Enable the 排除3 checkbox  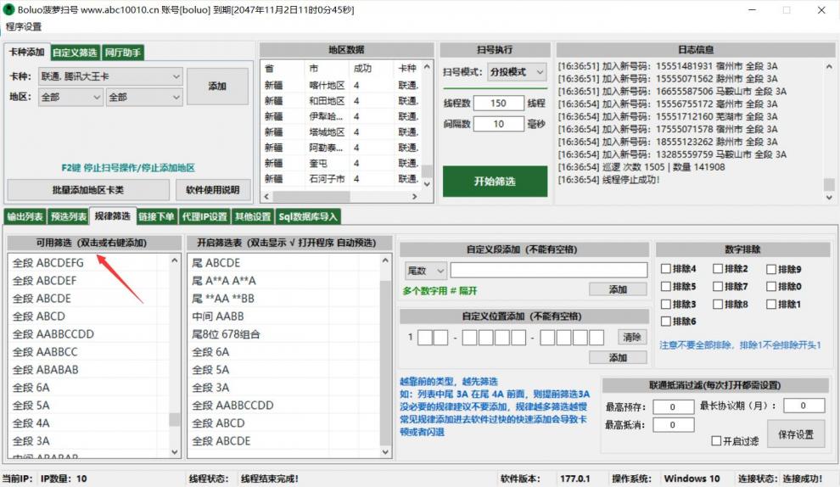pos(666,305)
